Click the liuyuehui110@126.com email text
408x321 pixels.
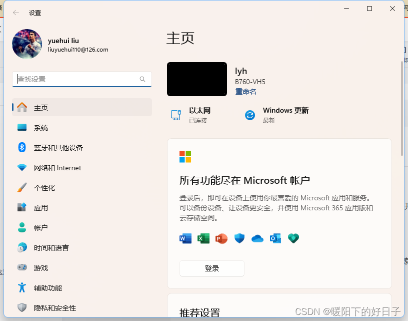(78, 50)
